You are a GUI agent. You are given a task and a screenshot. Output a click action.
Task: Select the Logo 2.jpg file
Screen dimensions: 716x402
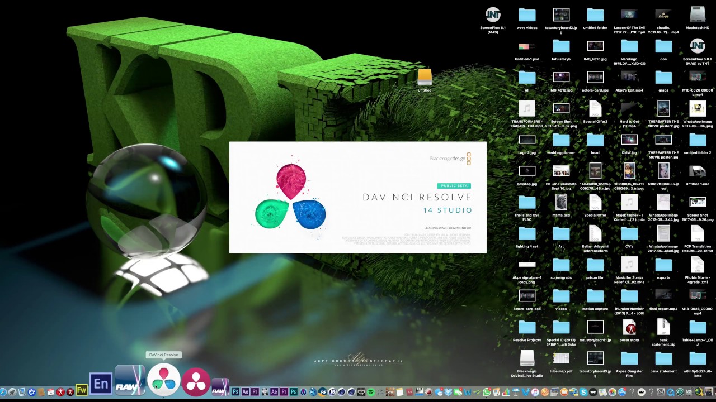[x=527, y=144]
